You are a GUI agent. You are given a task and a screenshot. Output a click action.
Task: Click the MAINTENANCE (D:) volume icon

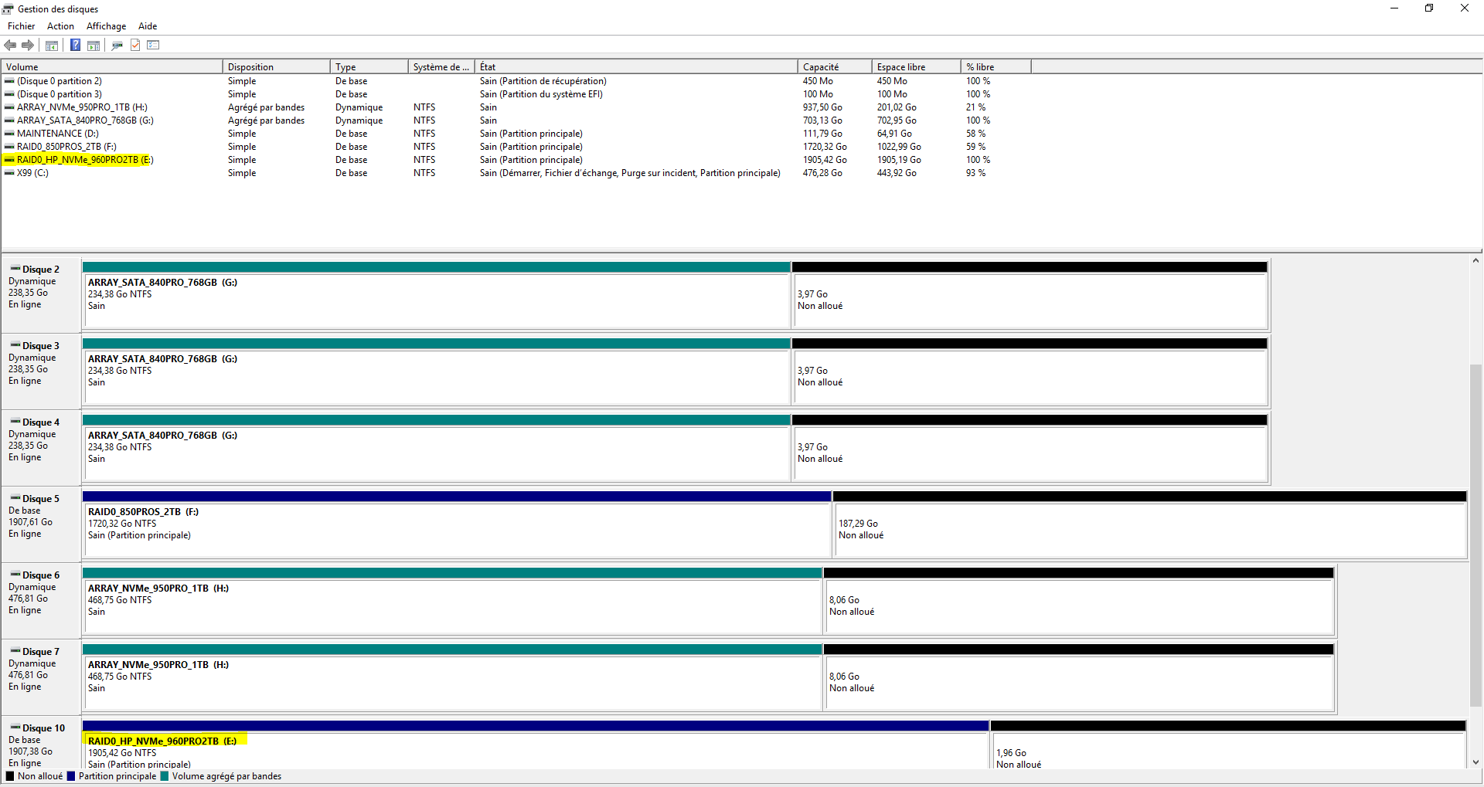tap(9, 134)
